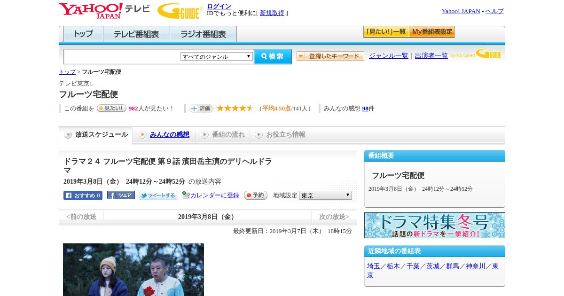
Task: Click the 982人が見たい! count text
Action: [x=151, y=109]
